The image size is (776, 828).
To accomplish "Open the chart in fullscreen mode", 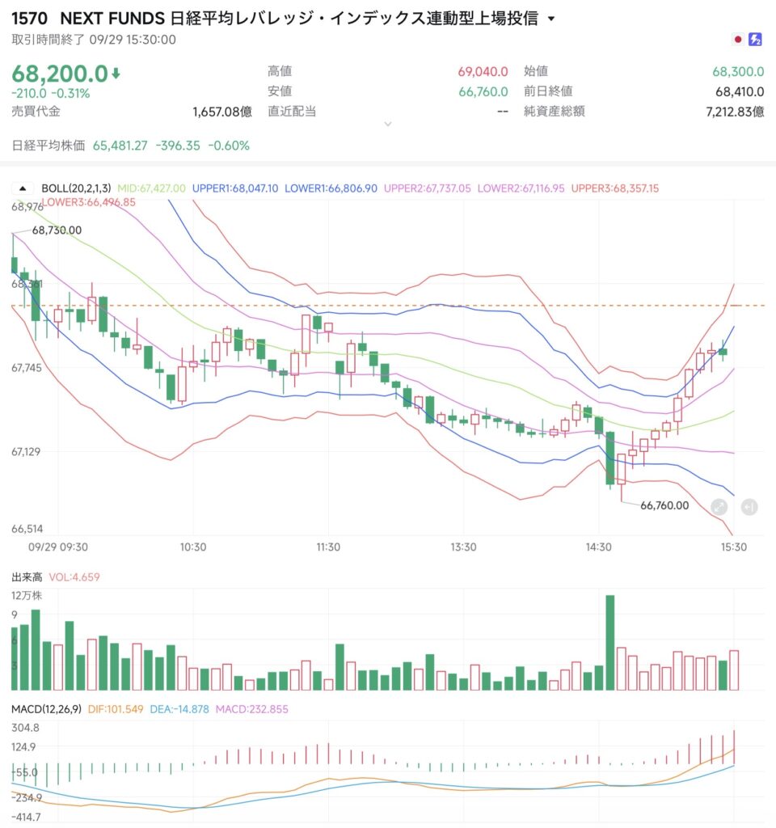I will [719, 507].
